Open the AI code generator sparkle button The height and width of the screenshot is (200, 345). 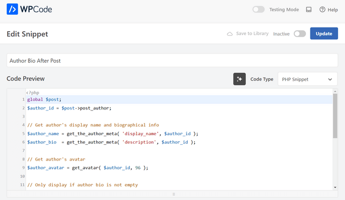[x=239, y=79]
